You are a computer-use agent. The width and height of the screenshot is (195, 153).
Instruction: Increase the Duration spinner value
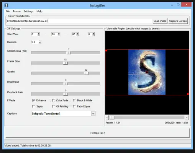[40, 41]
